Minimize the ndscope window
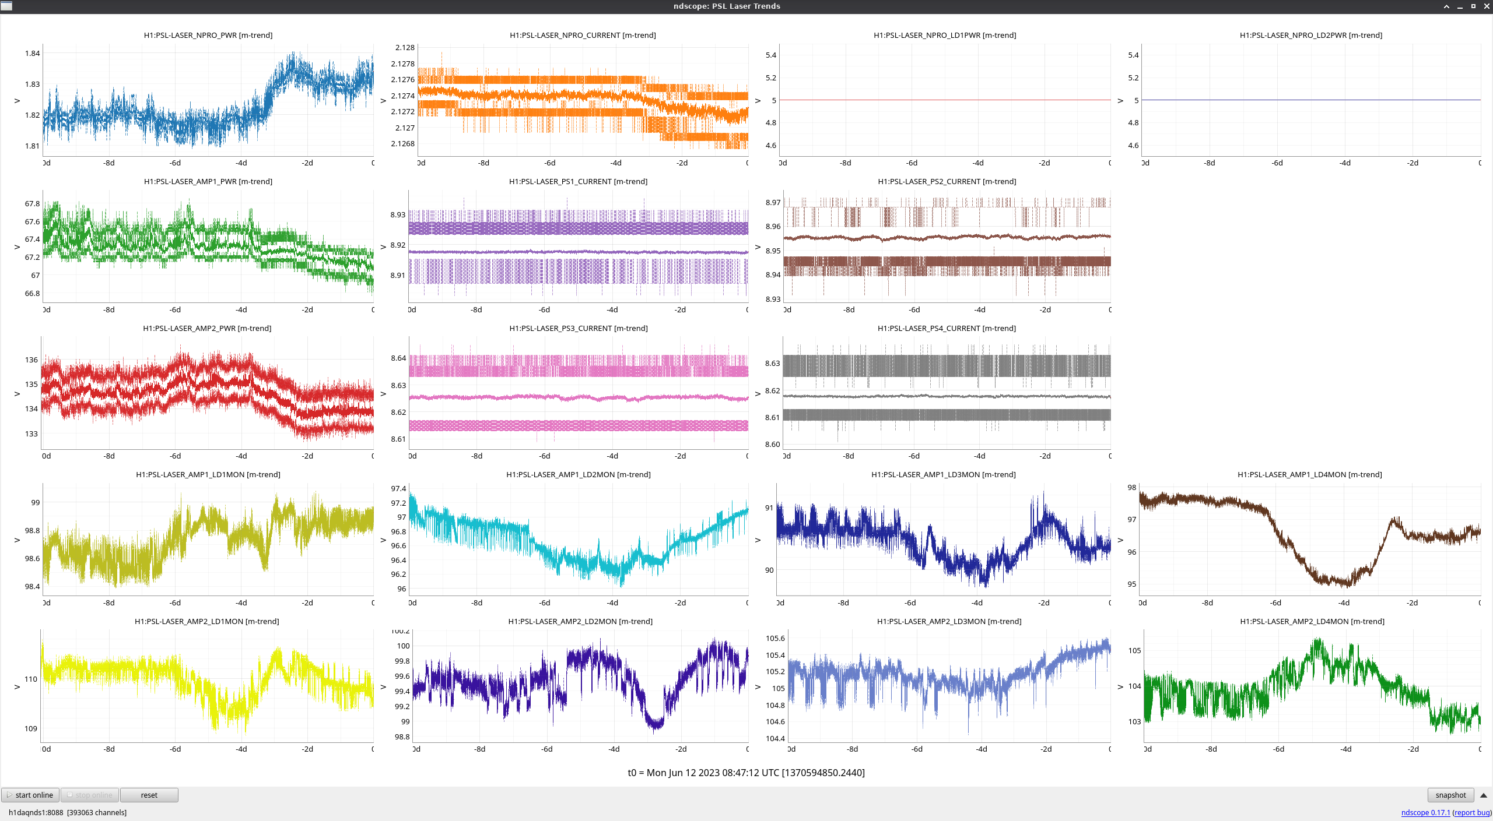The height and width of the screenshot is (821, 1493). 1460,6
